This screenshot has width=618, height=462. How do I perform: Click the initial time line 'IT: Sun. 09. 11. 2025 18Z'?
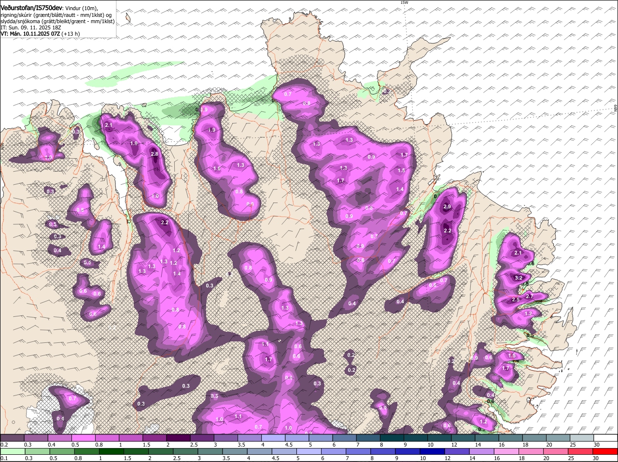(x=30, y=27)
